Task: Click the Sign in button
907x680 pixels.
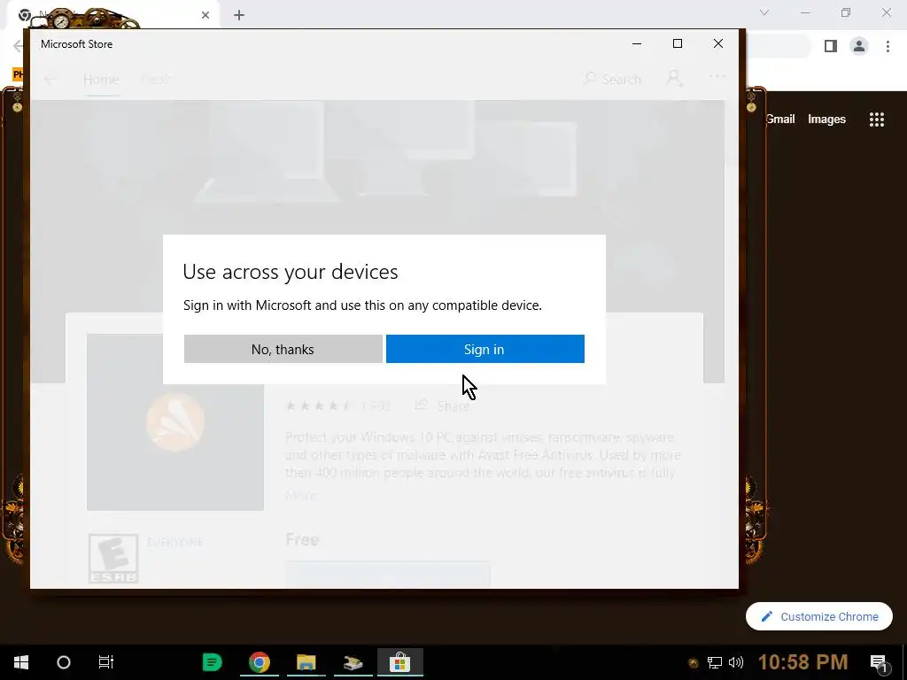Action: pyautogui.click(x=485, y=349)
